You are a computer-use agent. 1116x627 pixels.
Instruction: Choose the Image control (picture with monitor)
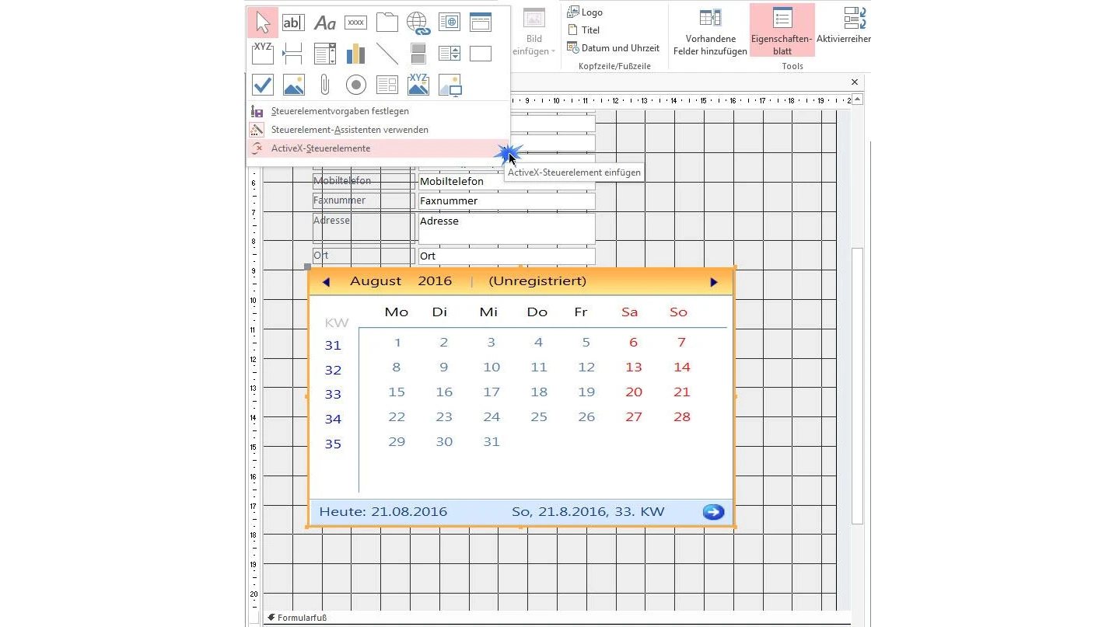click(x=450, y=84)
